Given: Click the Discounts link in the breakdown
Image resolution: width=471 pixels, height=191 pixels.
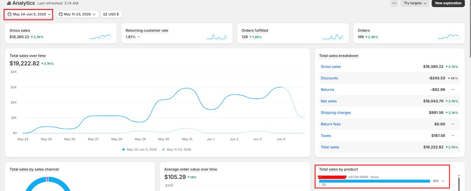Looking at the screenshot, I should pos(329,78).
